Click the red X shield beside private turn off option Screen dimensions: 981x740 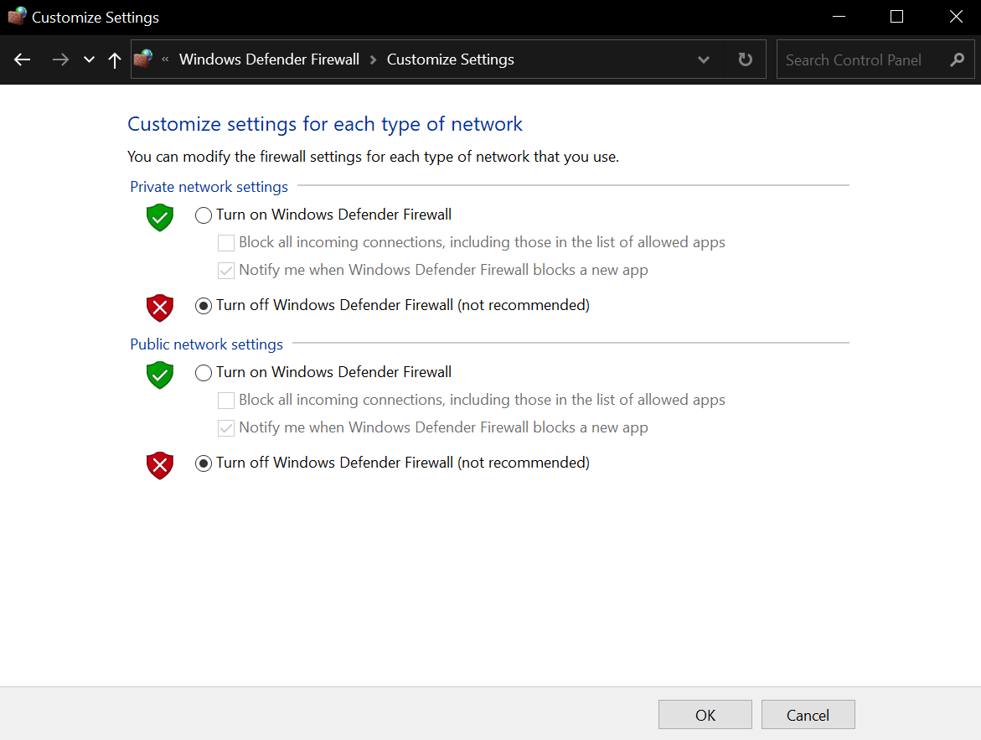[x=159, y=308]
